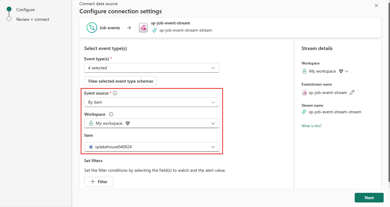Click the Workspace info icon
The height and width of the screenshot is (207, 390).
coord(111,114)
